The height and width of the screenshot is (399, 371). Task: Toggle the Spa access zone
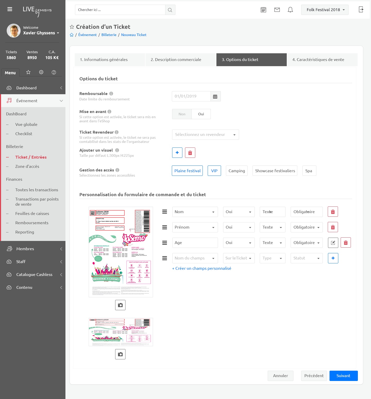click(309, 171)
